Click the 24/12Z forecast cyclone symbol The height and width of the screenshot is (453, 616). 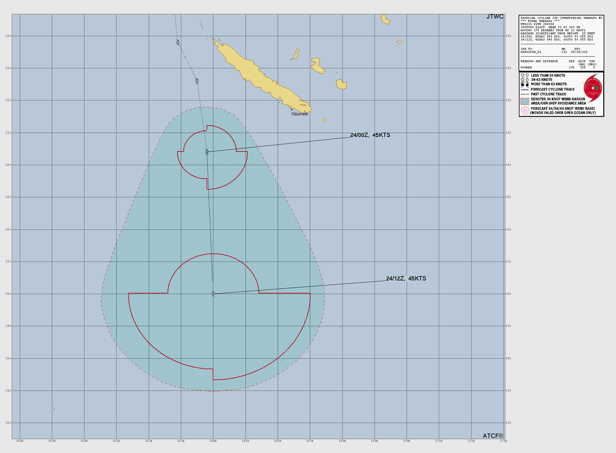[213, 293]
